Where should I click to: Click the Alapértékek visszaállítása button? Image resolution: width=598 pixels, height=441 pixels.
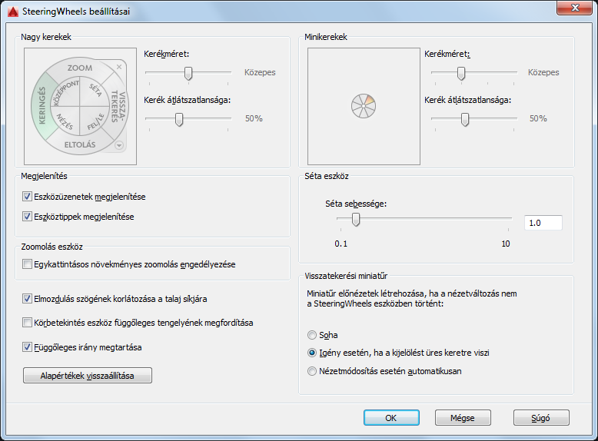coord(88,376)
